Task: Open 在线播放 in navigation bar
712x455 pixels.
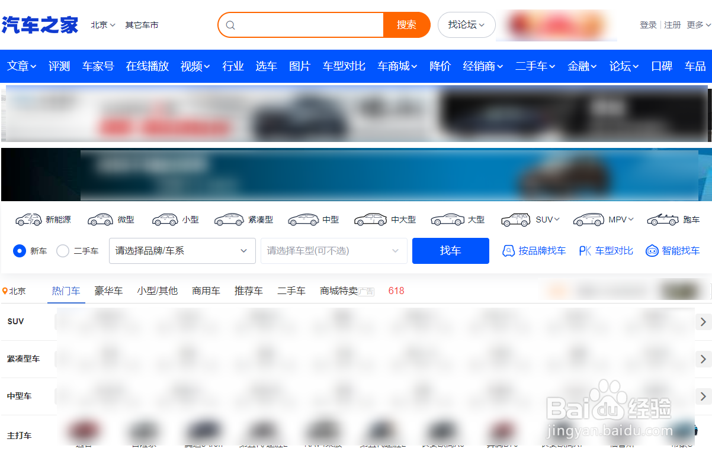Action: pos(147,66)
